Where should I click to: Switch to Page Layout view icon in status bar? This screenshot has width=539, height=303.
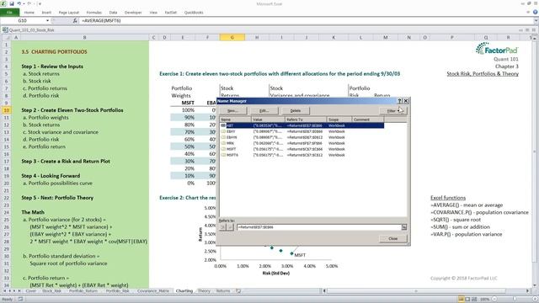pyautogui.click(x=467, y=300)
